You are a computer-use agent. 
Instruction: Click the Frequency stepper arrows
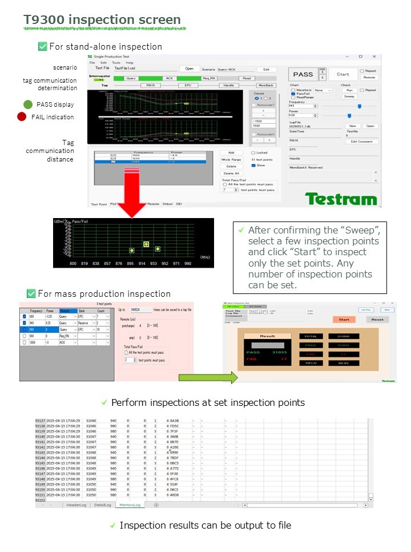pos(316,106)
